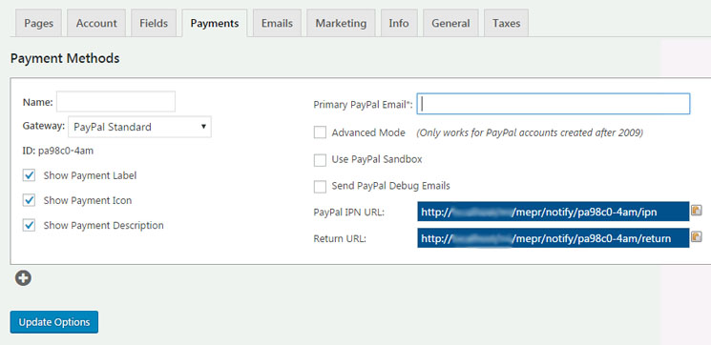Click the Primary PayPal Email field
The width and height of the screenshot is (711, 345).
(554, 104)
